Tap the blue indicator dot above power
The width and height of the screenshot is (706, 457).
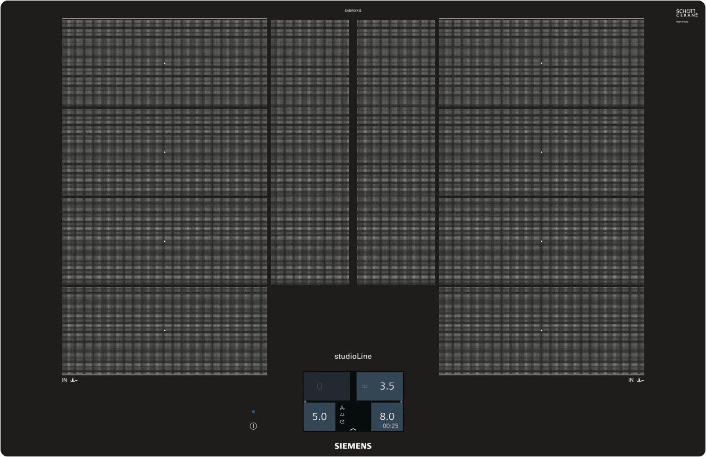coord(253,412)
